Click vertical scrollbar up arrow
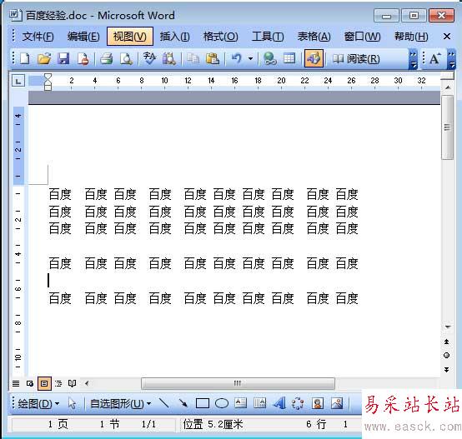This screenshot has height=439, width=462. 448,87
